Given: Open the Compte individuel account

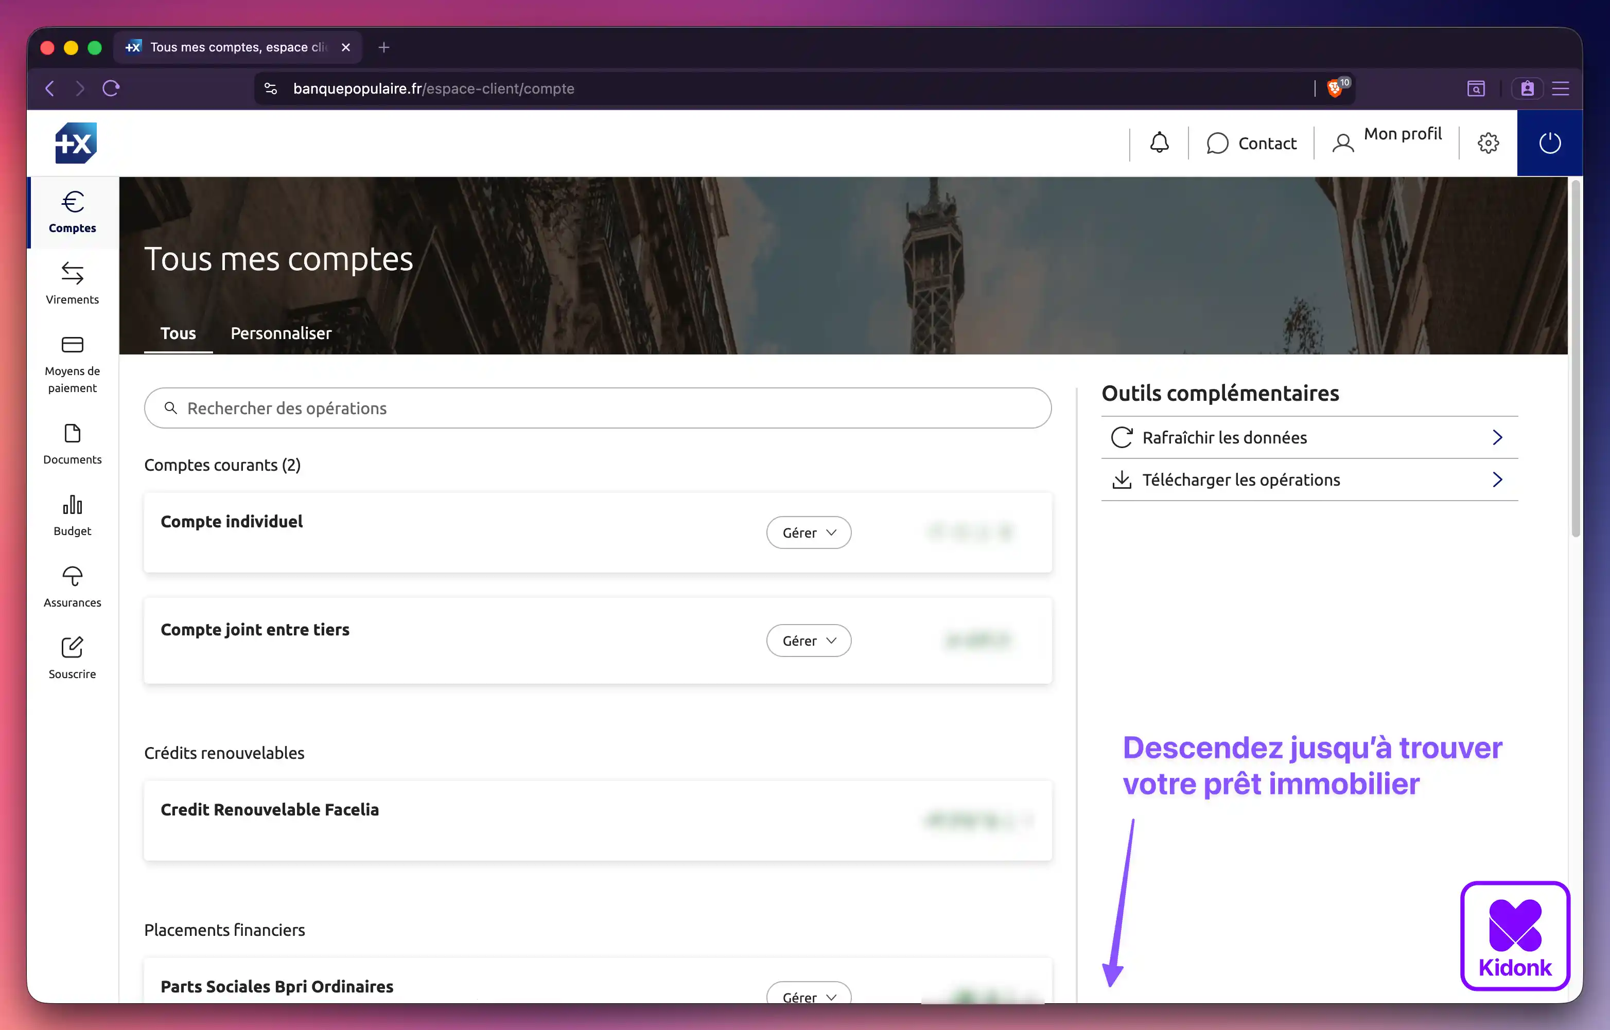Looking at the screenshot, I should click(x=598, y=532).
